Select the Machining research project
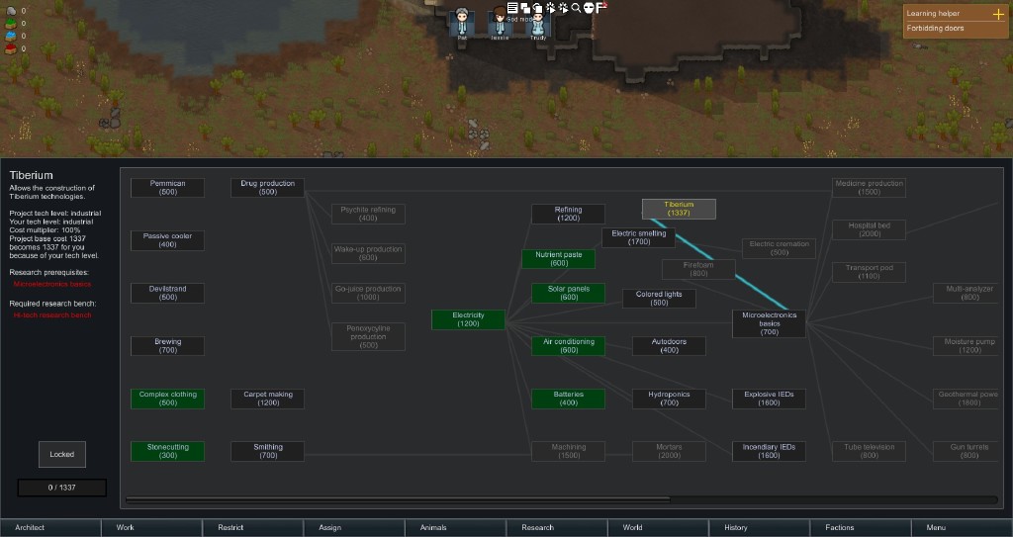This screenshot has width=1013, height=537. (569, 451)
